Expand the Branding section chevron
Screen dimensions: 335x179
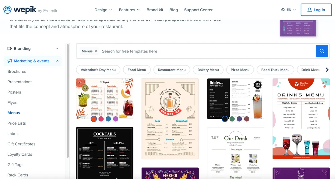coord(57,49)
